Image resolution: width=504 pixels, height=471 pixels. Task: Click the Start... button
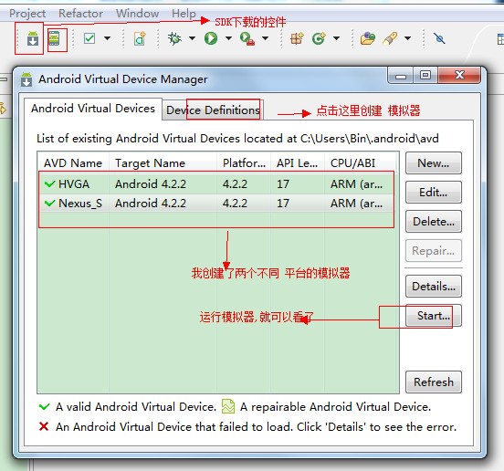[434, 316]
